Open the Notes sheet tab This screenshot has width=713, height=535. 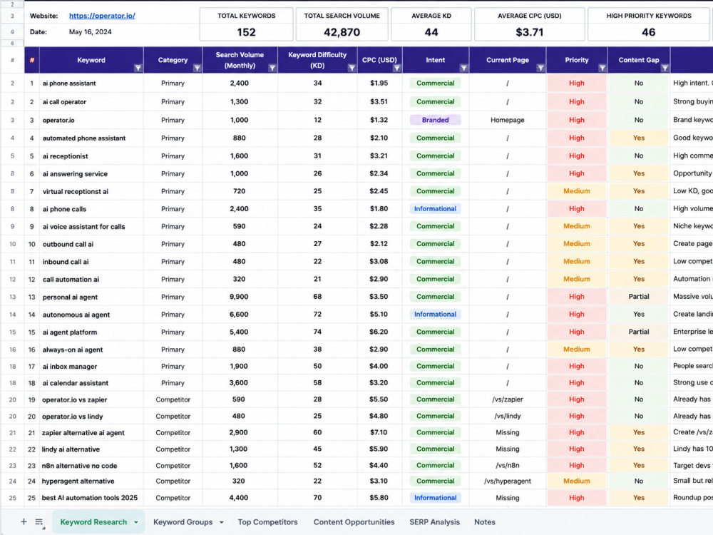pos(485,522)
